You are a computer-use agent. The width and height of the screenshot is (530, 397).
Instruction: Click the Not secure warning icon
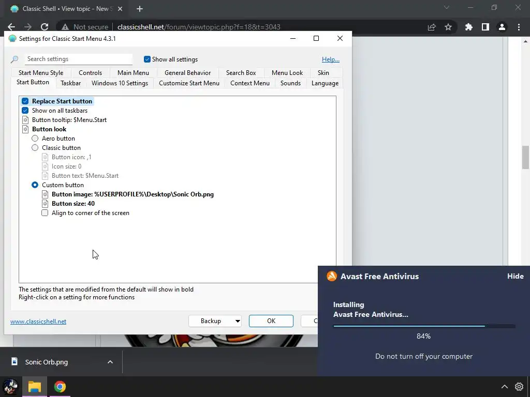(x=65, y=27)
